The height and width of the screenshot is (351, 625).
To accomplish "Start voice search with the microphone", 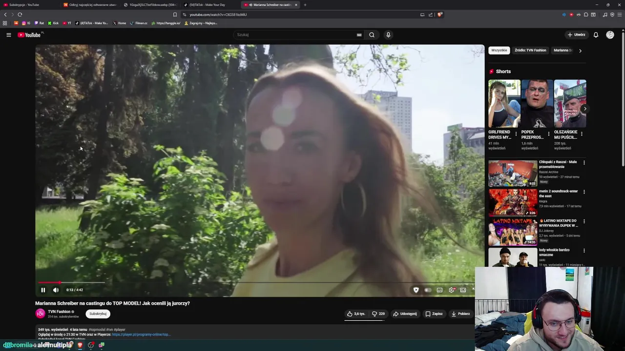I will point(388,35).
